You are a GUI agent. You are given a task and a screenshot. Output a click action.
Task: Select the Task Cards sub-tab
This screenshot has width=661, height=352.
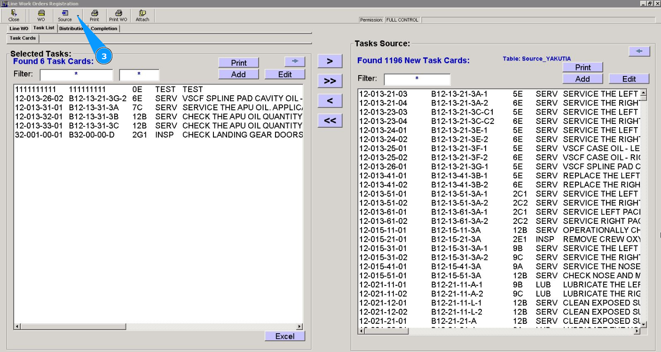tap(23, 38)
